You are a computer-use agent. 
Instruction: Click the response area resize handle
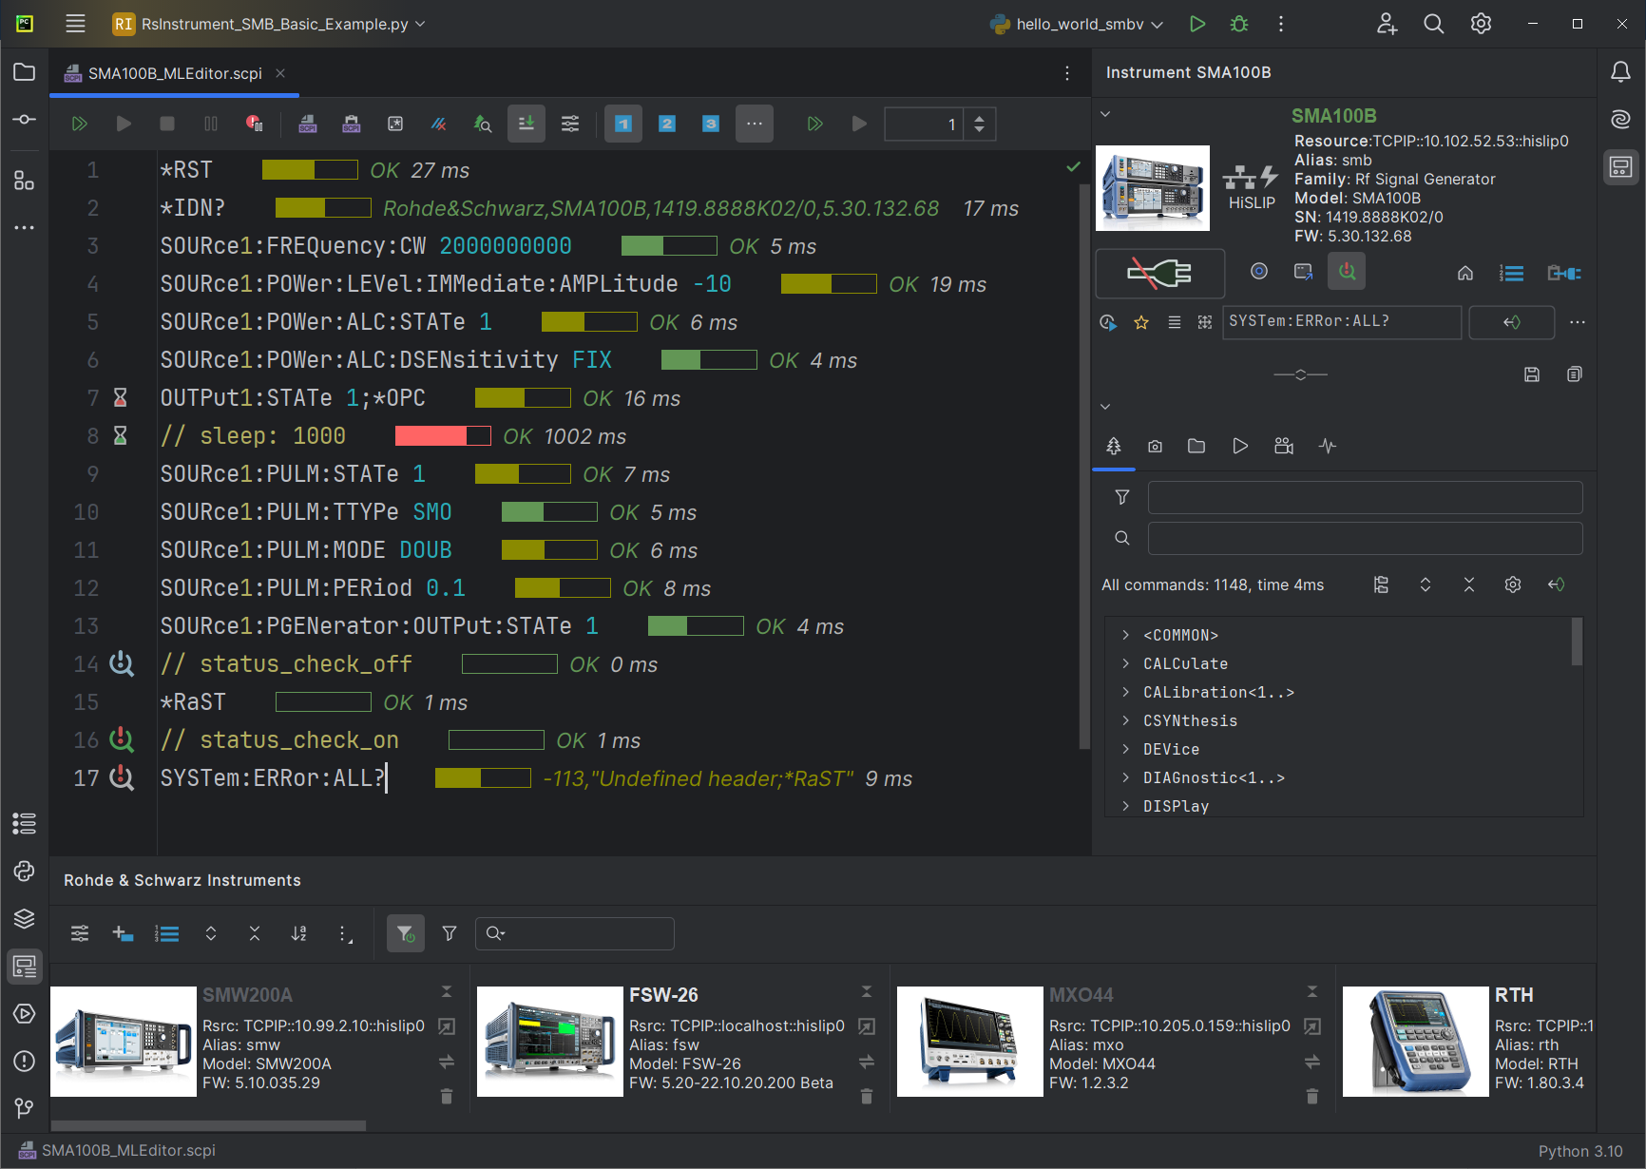pos(1301,374)
